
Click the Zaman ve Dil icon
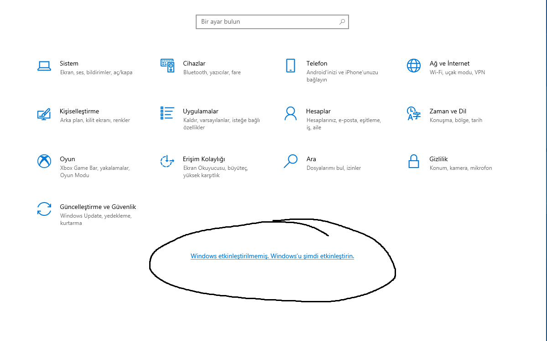click(414, 113)
